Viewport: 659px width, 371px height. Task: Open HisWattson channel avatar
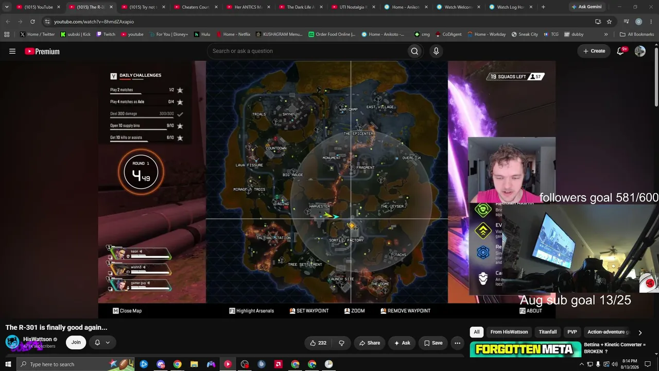pos(12,342)
